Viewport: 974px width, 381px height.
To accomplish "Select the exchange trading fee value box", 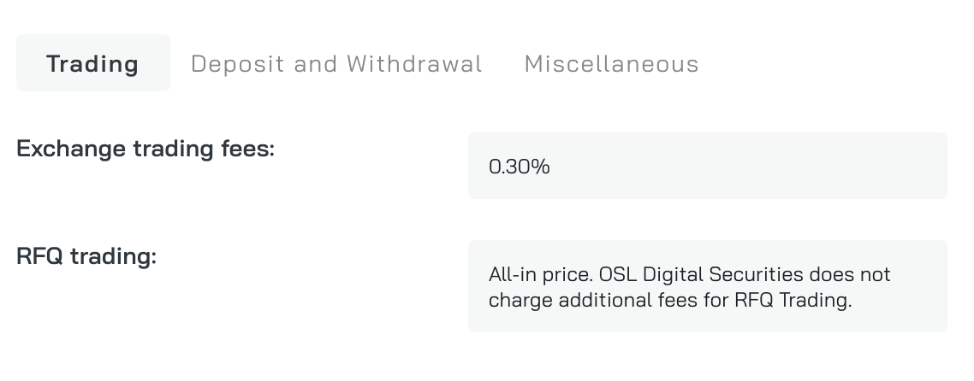I will pos(707,166).
